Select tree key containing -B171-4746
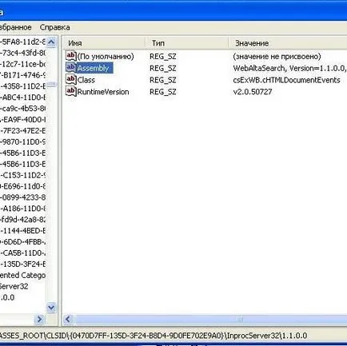The height and width of the screenshot is (346, 347). tap(22, 75)
